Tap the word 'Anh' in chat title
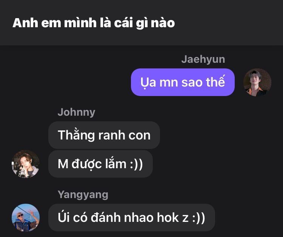The image size is (283, 237). (25, 23)
